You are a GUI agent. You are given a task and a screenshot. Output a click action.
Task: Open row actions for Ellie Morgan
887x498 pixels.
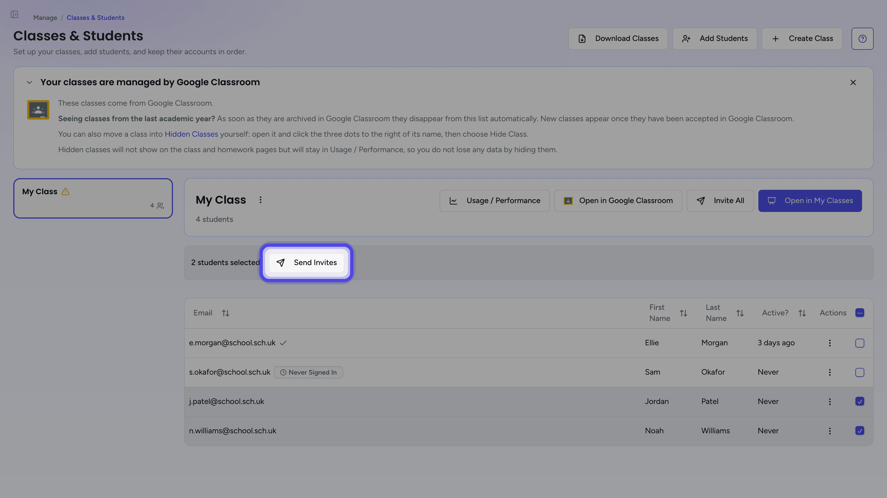pyautogui.click(x=830, y=343)
